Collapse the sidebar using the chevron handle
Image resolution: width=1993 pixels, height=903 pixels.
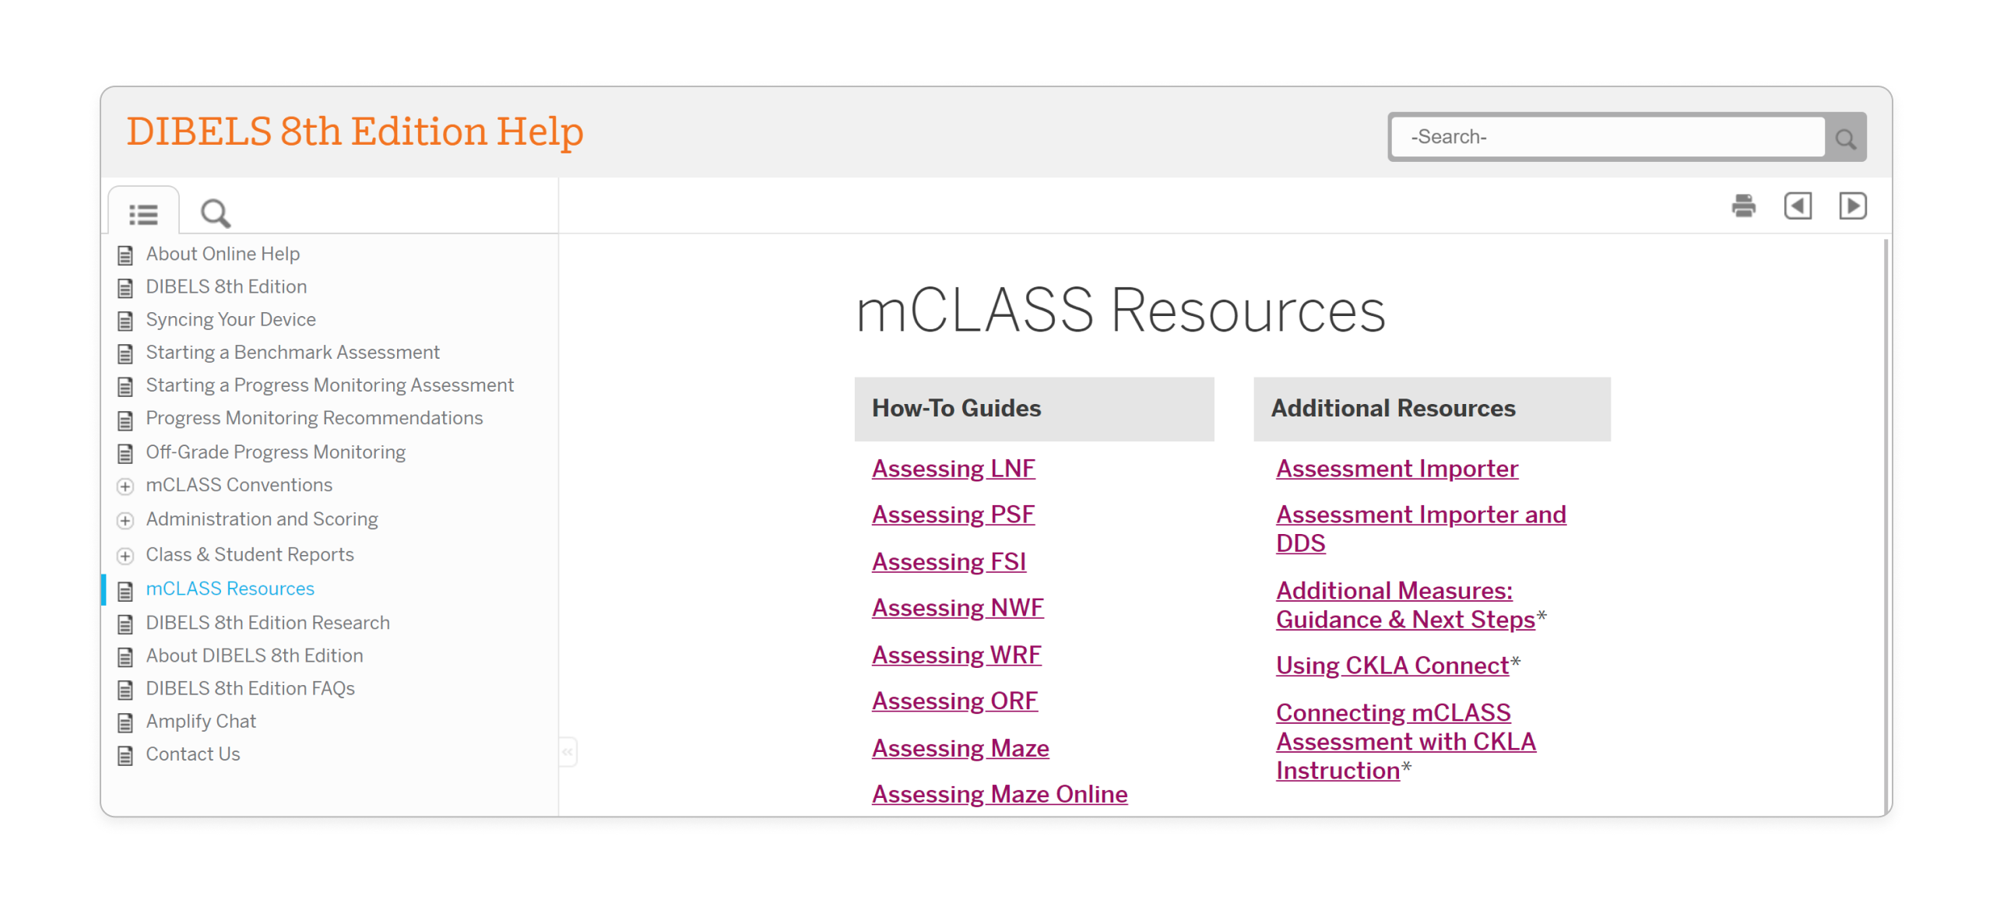pos(568,751)
